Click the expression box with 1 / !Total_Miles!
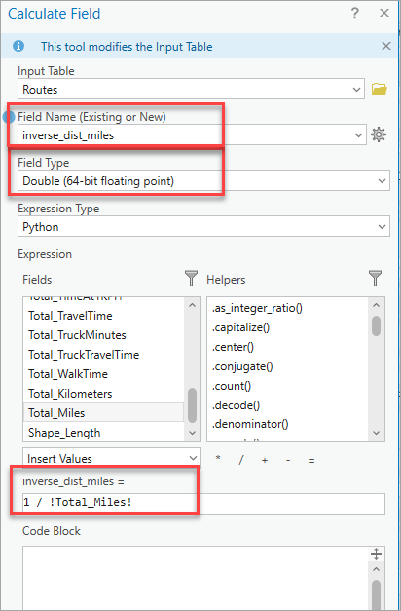Viewport: 401px width, 611px height. pos(203,503)
